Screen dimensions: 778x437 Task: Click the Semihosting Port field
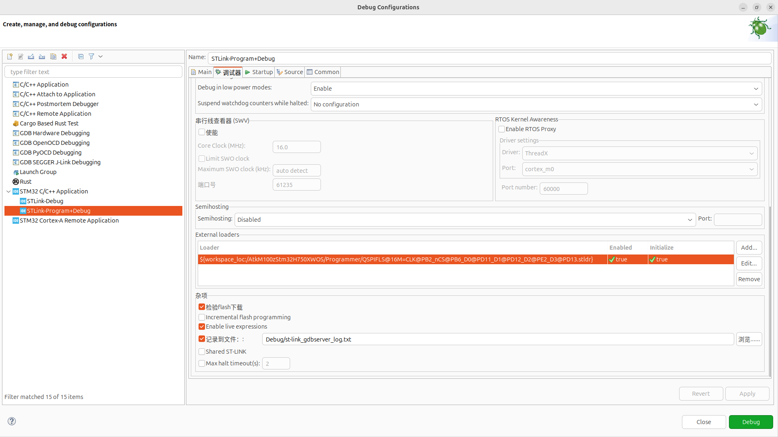738,220
